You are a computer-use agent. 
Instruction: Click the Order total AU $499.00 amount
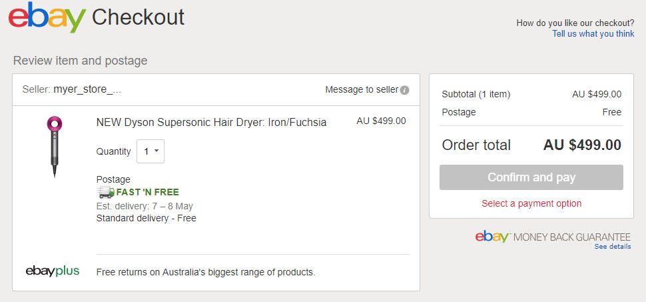582,145
